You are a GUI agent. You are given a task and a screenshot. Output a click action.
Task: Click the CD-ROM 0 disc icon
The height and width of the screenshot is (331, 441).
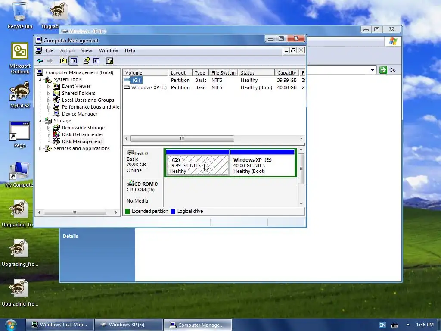[130, 184]
